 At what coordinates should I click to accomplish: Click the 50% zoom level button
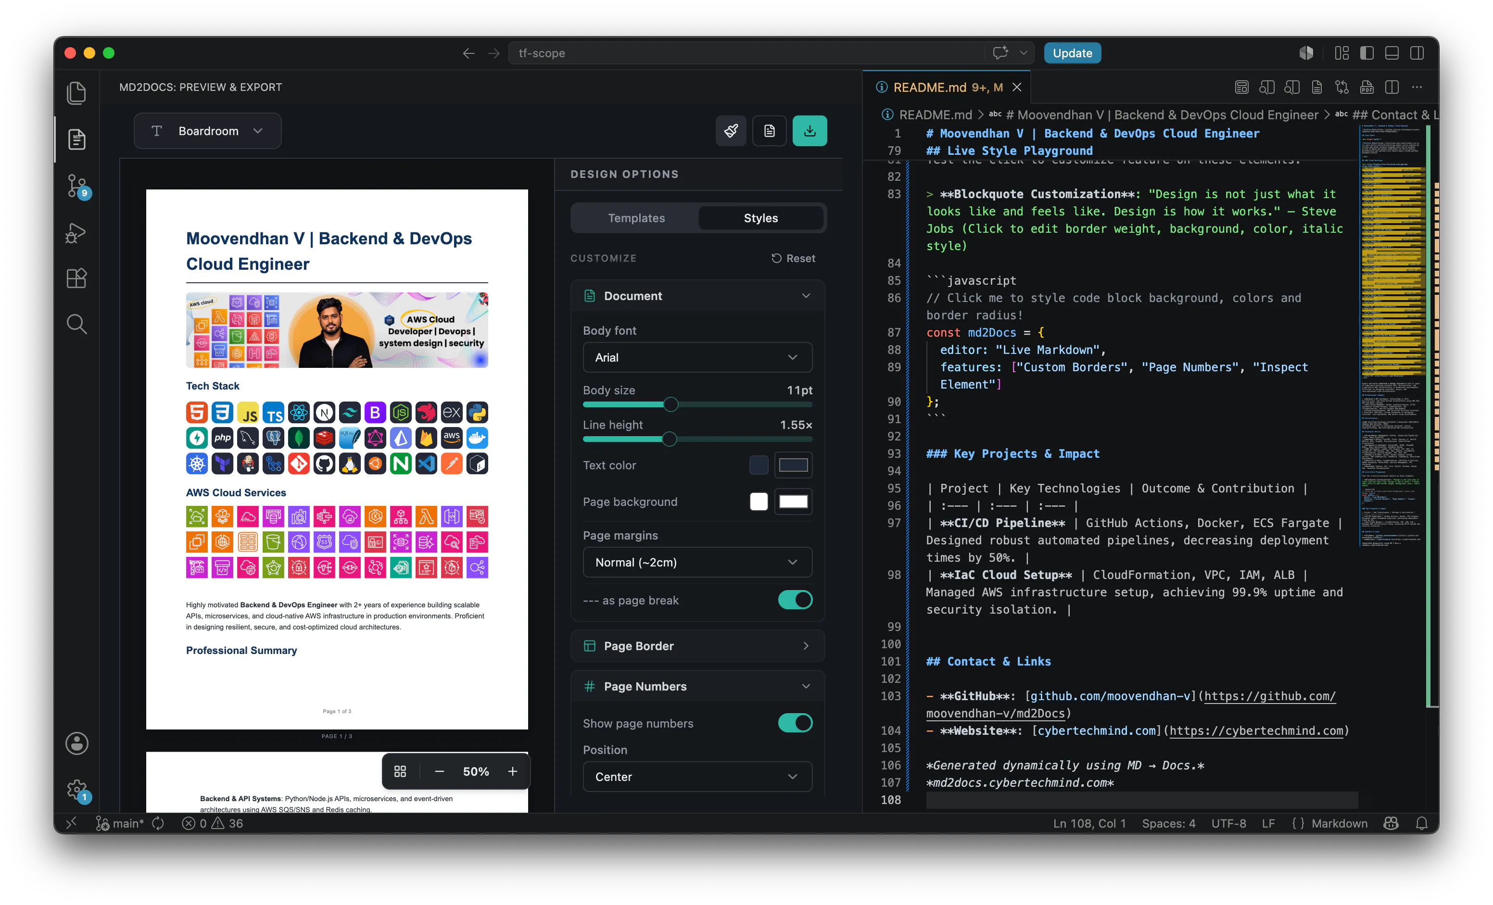pos(476,771)
